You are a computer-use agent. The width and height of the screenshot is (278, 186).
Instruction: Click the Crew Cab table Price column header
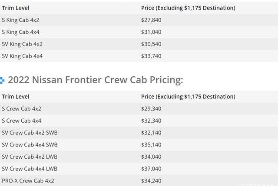[x=188, y=97]
